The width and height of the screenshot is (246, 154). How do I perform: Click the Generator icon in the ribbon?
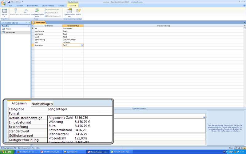point(26,11)
